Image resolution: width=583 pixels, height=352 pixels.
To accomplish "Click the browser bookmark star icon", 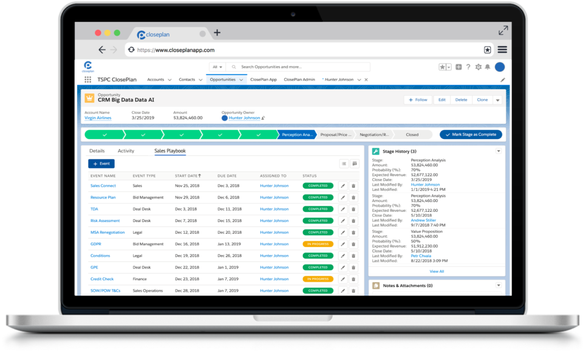I will tap(488, 50).
